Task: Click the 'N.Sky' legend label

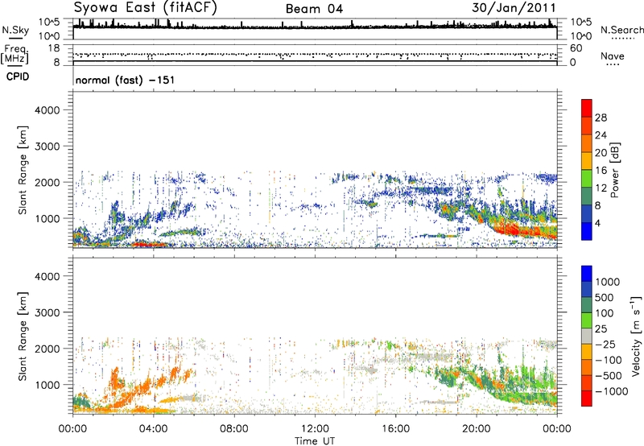Action: (x=15, y=30)
